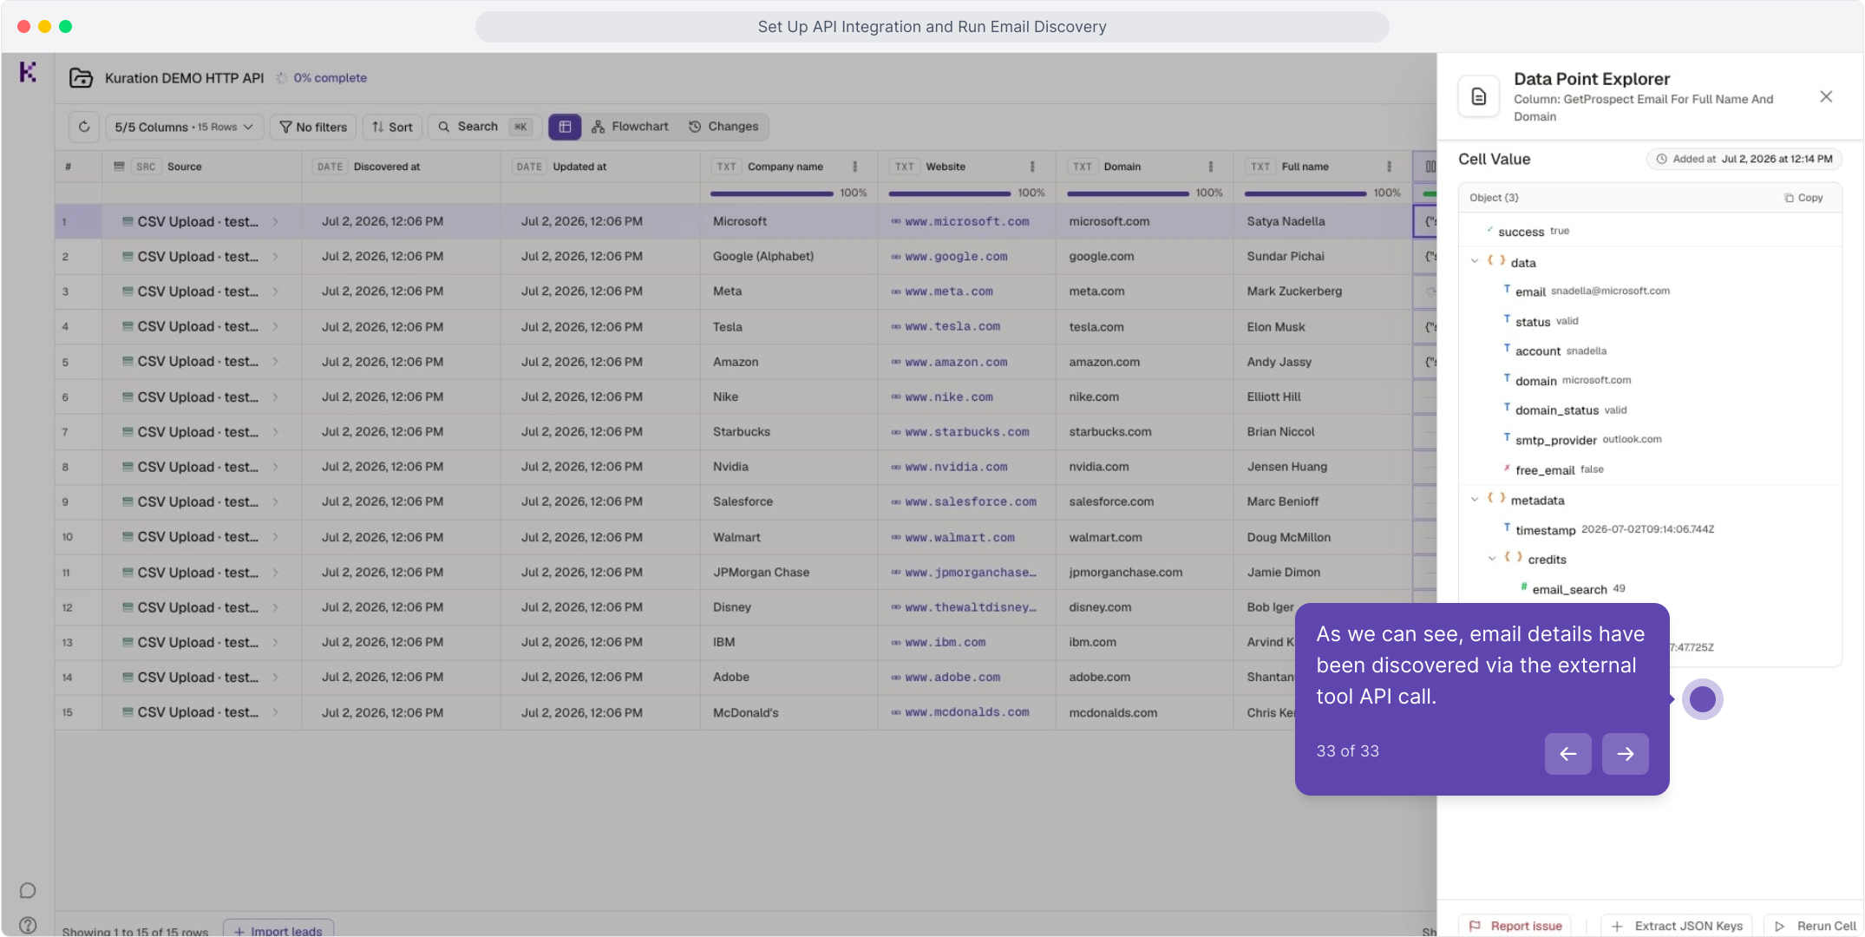Select the jpmorganchase.com domain cell
The height and width of the screenshot is (937, 1865).
[x=1144, y=573]
